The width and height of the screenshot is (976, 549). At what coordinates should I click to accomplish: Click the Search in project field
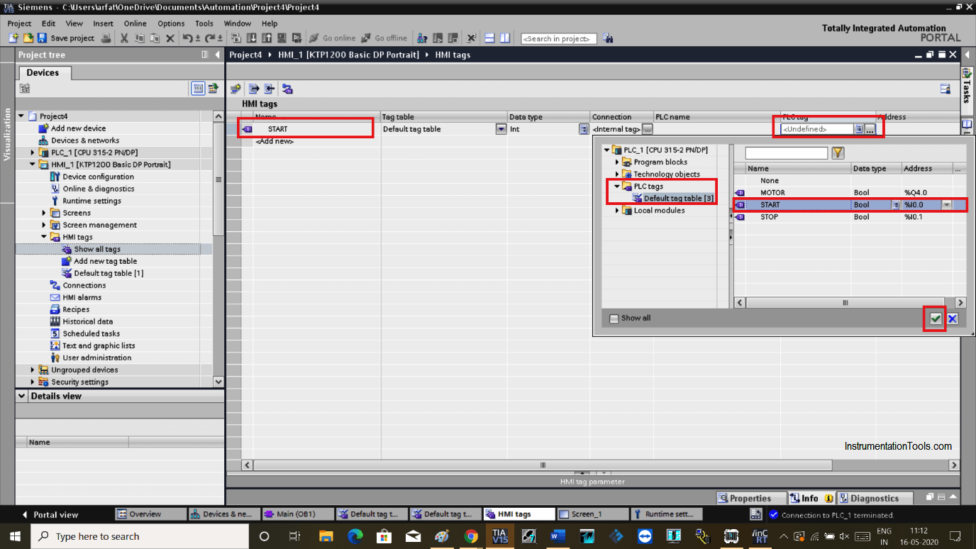[559, 38]
